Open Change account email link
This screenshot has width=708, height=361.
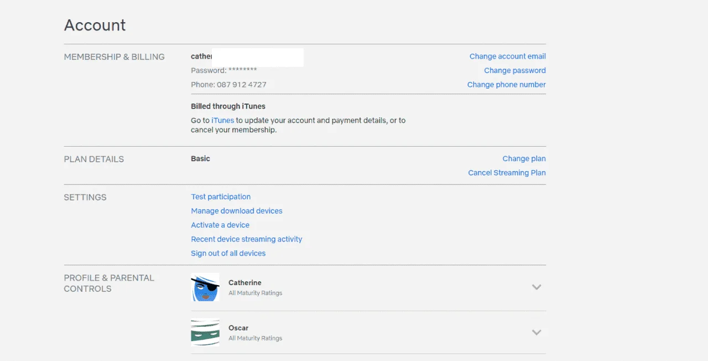click(508, 56)
